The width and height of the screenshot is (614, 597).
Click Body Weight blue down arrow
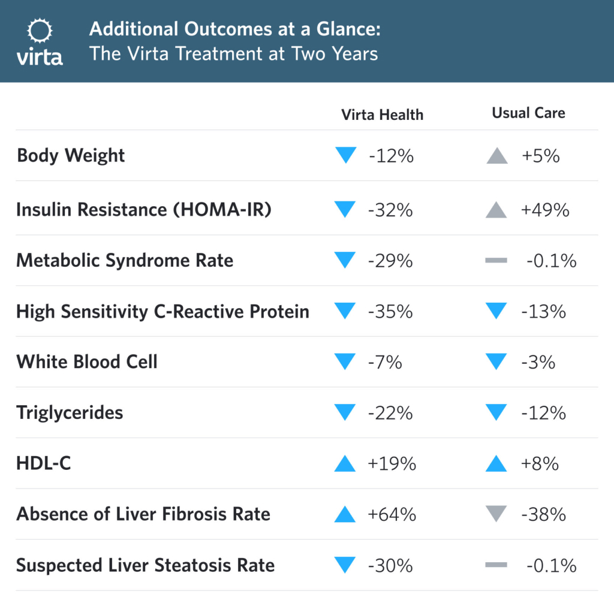click(x=346, y=156)
